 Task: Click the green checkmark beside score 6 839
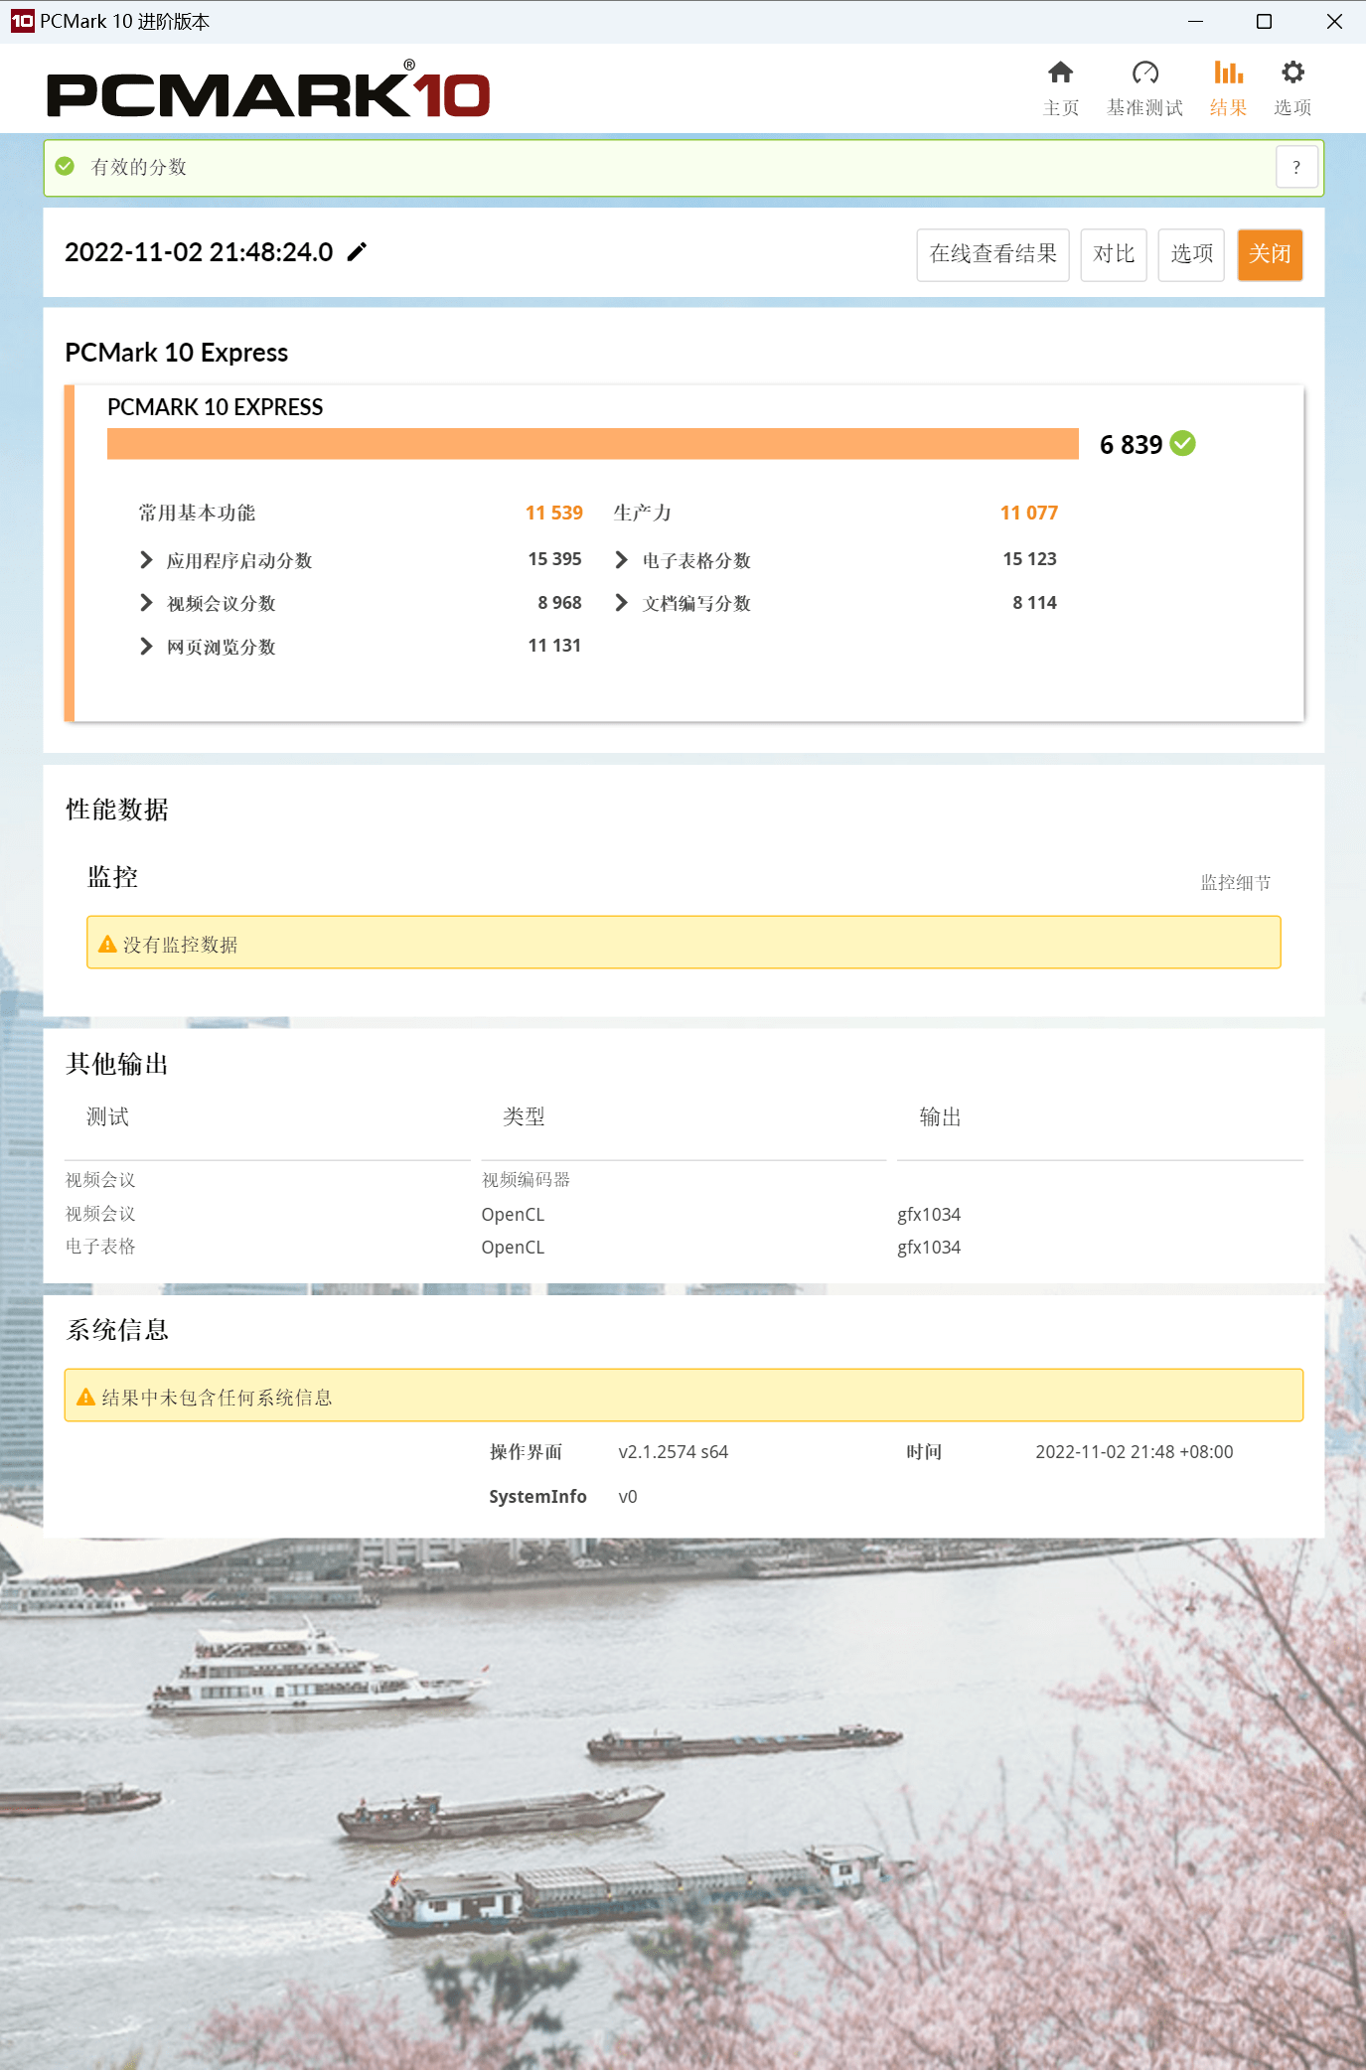pyautogui.click(x=1182, y=443)
